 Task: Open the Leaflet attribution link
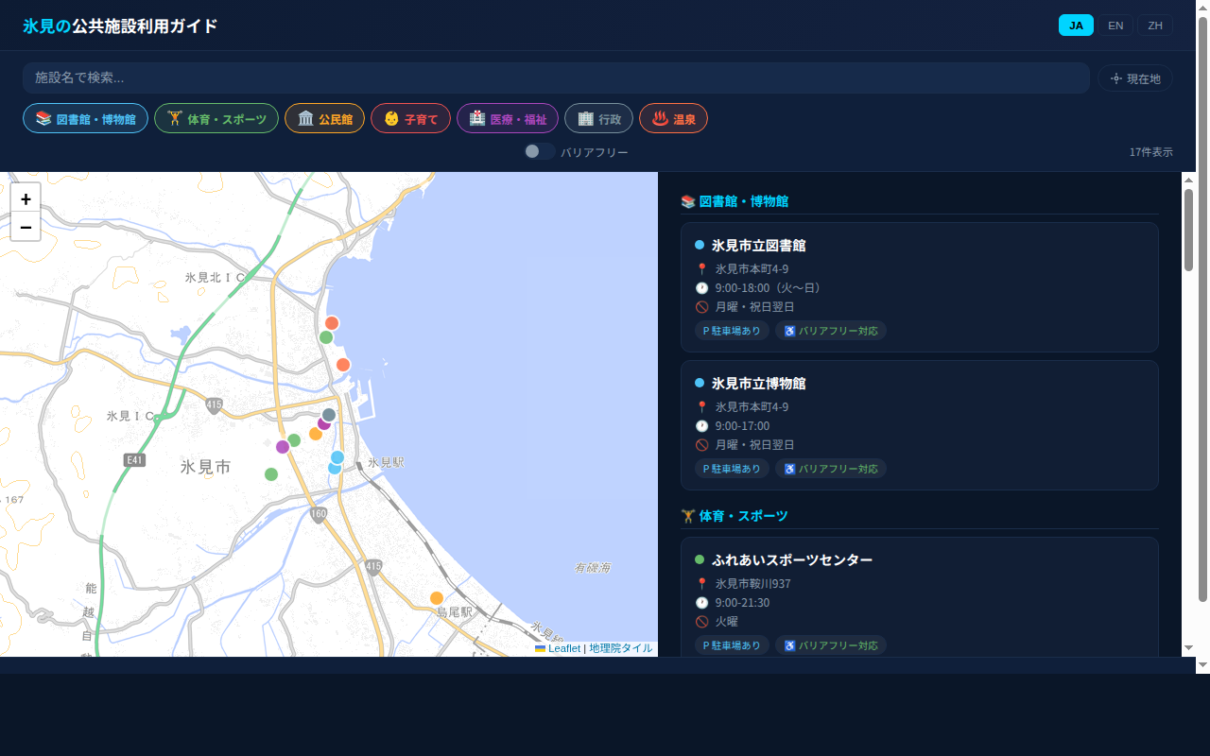click(562, 648)
